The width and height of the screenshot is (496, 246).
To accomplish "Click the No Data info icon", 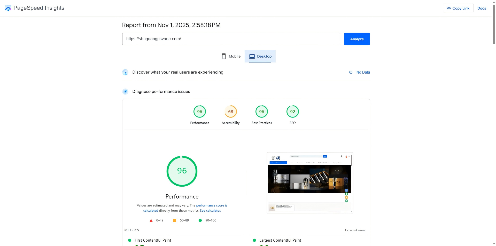I will pyautogui.click(x=351, y=73).
